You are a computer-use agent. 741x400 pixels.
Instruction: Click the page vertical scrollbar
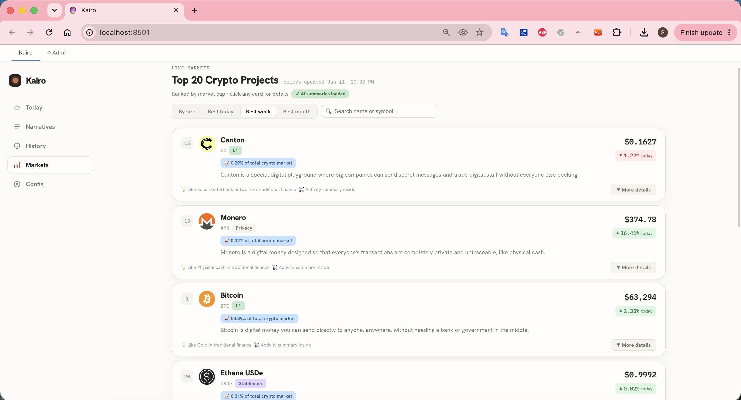(x=738, y=147)
